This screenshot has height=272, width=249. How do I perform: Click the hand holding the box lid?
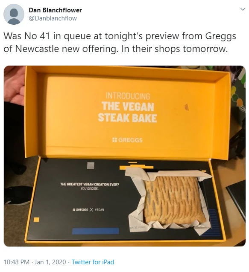tap(15, 85)
